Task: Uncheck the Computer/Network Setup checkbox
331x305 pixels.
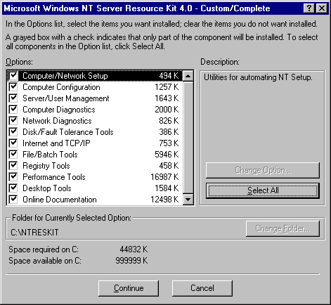Action: (x=13, y=76)
